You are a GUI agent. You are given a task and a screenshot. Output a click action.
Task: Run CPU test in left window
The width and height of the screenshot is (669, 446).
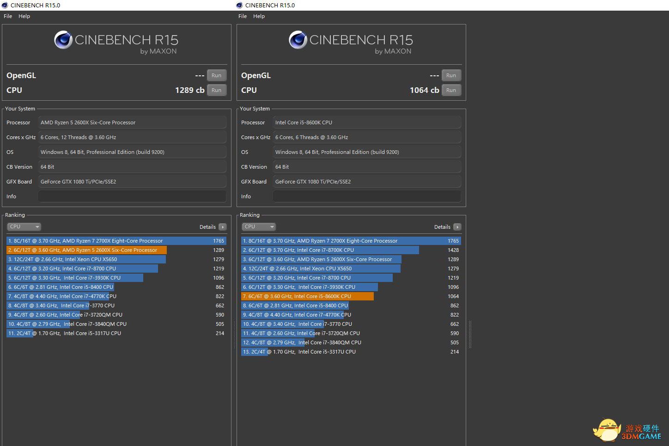click(216, 90)
